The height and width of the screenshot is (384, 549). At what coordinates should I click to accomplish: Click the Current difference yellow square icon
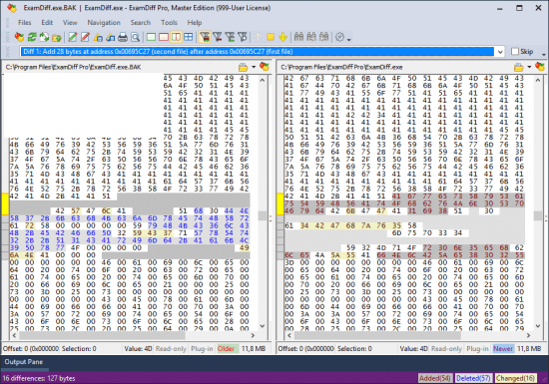coord(271,37)
